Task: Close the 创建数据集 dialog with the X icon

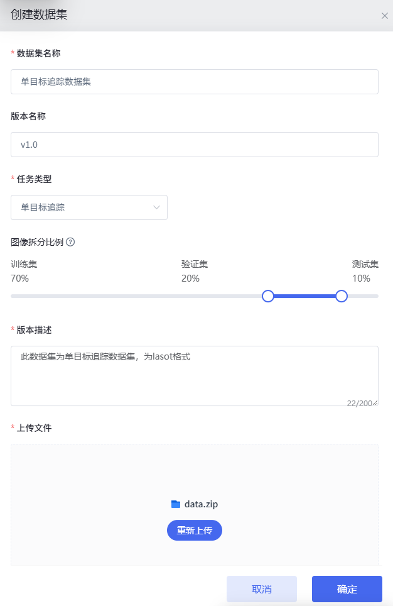Action: (384, 16)
